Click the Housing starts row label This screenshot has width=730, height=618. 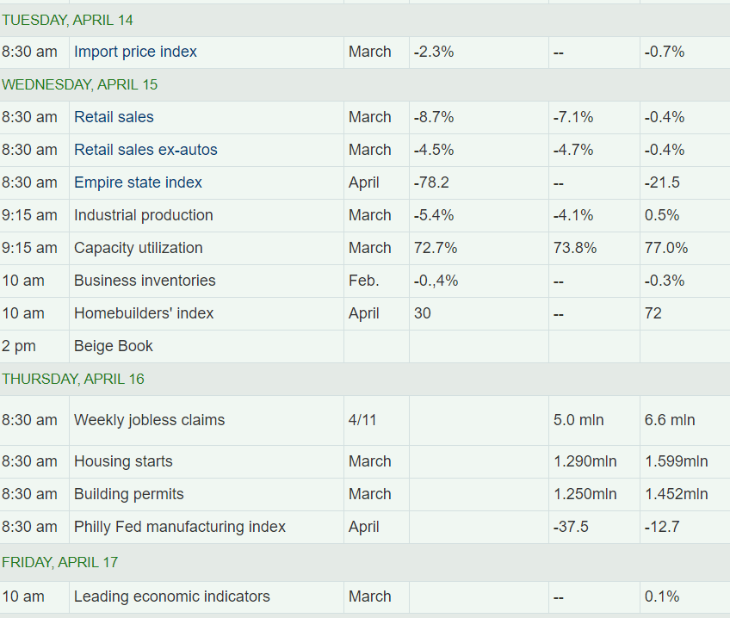pyautogui.click(x=123, y=461)
